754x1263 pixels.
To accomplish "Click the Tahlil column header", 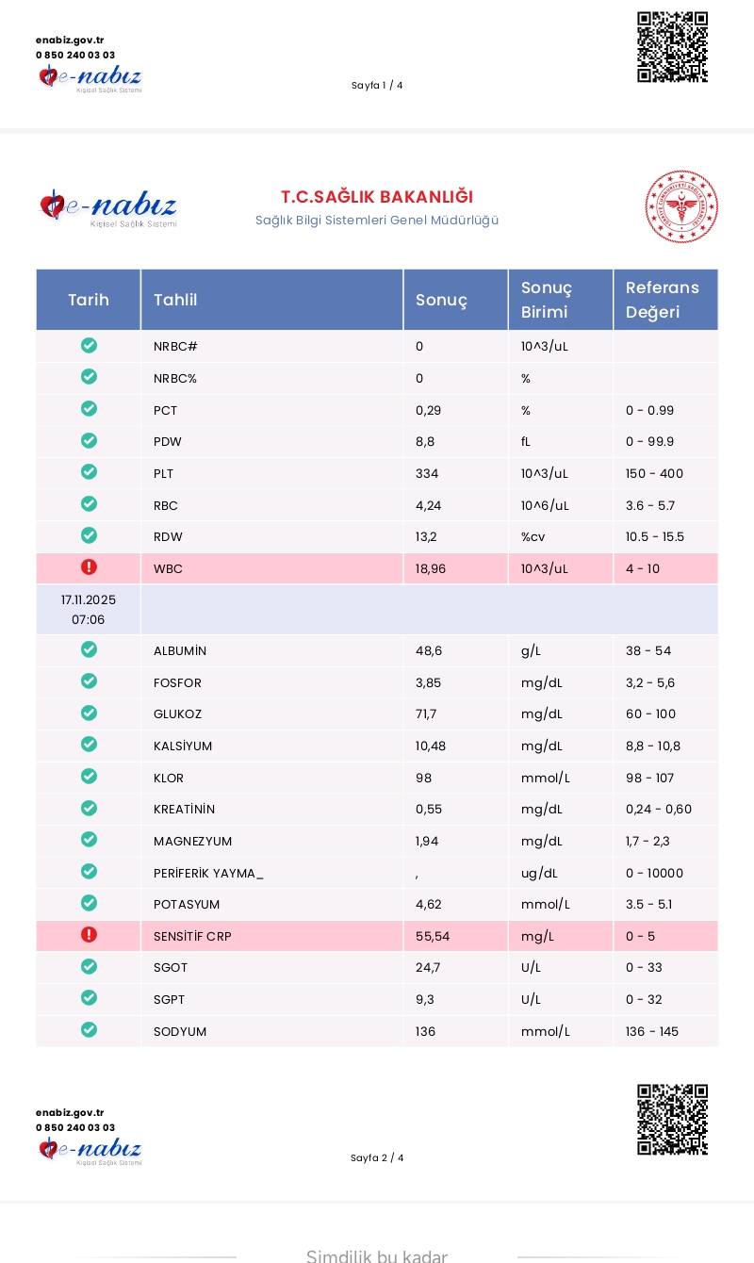I will [175, 300].
